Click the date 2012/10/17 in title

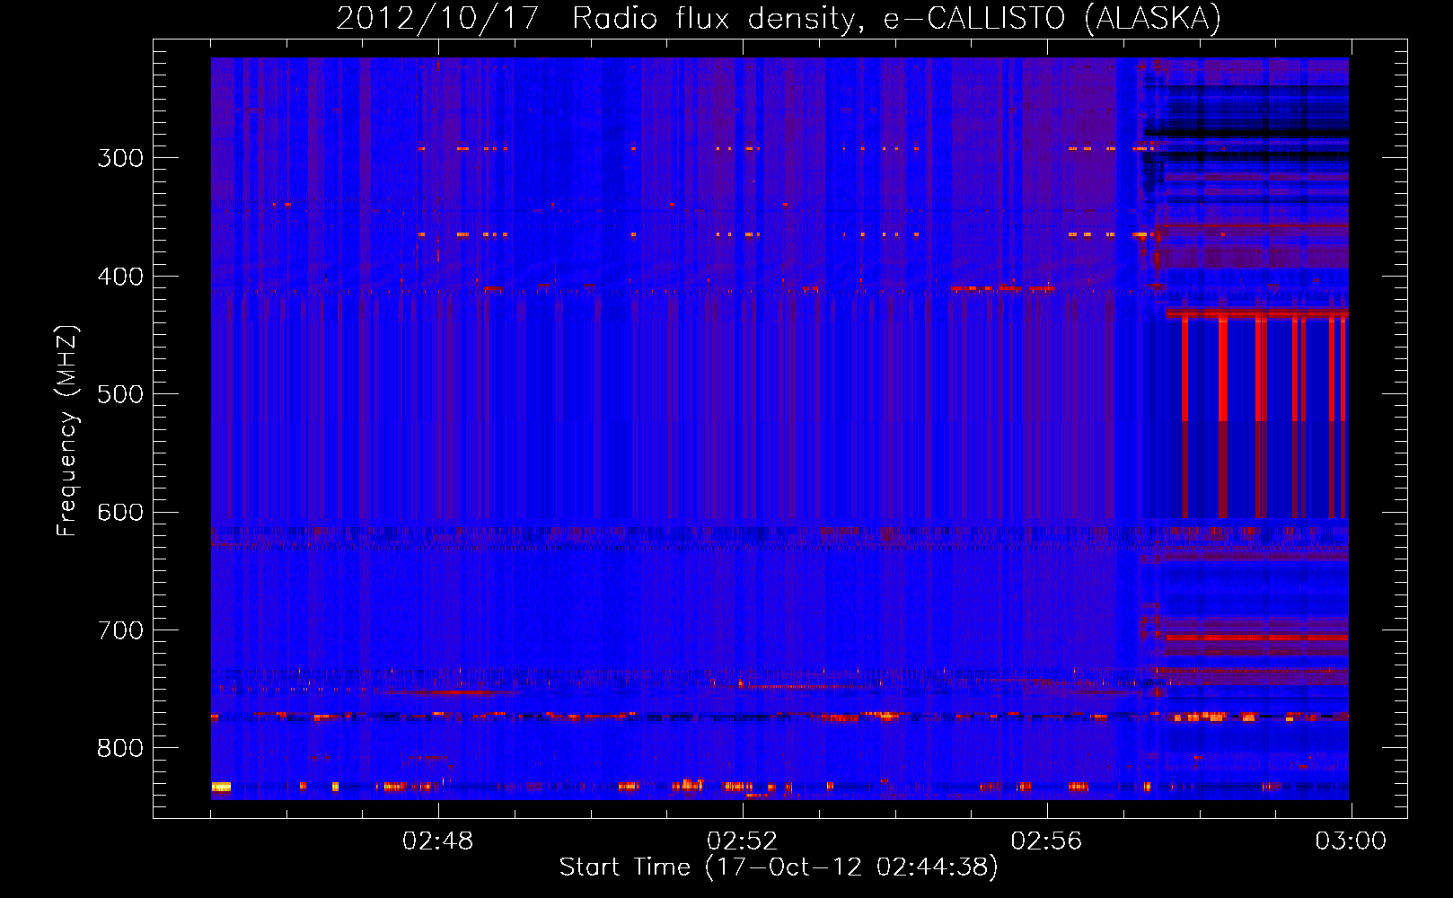[x=436, y=18]
